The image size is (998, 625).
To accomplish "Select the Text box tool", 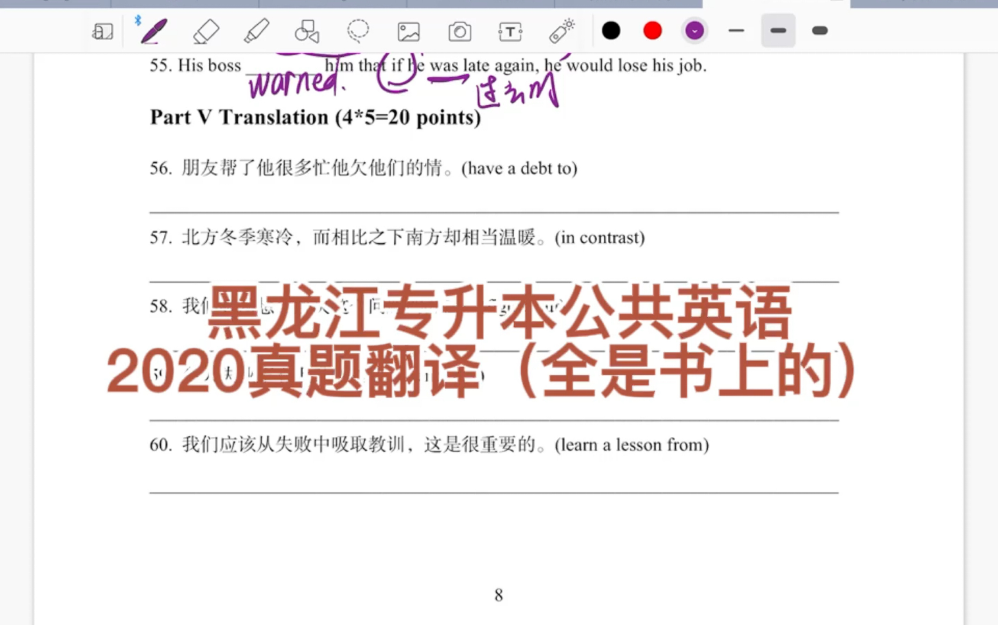I will click(x=510, y=32).
